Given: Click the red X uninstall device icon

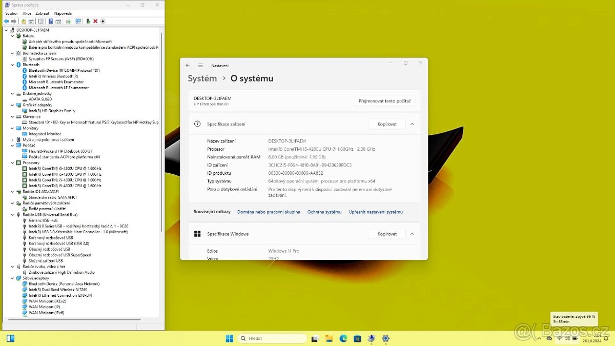Looking at the screenshot, I should coord(95,21).
